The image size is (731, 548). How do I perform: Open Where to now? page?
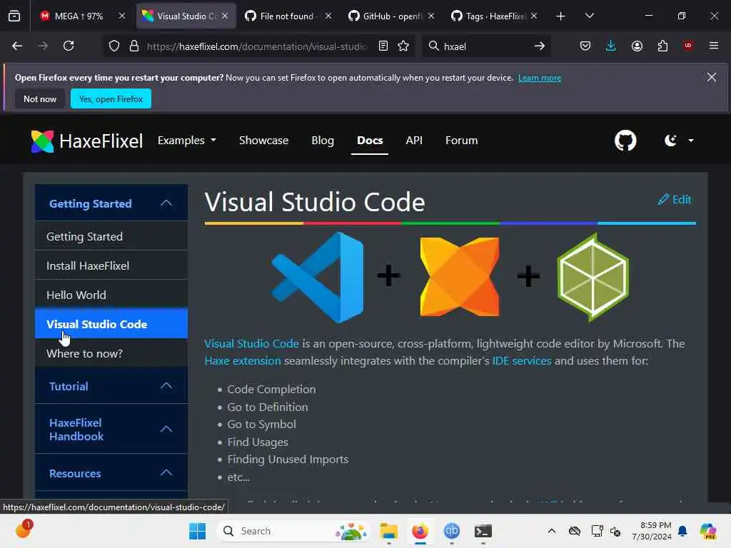pyautogui.click(x=111, y=353)
